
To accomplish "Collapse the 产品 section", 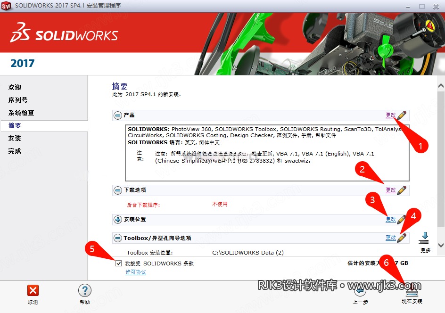I will pyautogui.click(x=118, y=115).
